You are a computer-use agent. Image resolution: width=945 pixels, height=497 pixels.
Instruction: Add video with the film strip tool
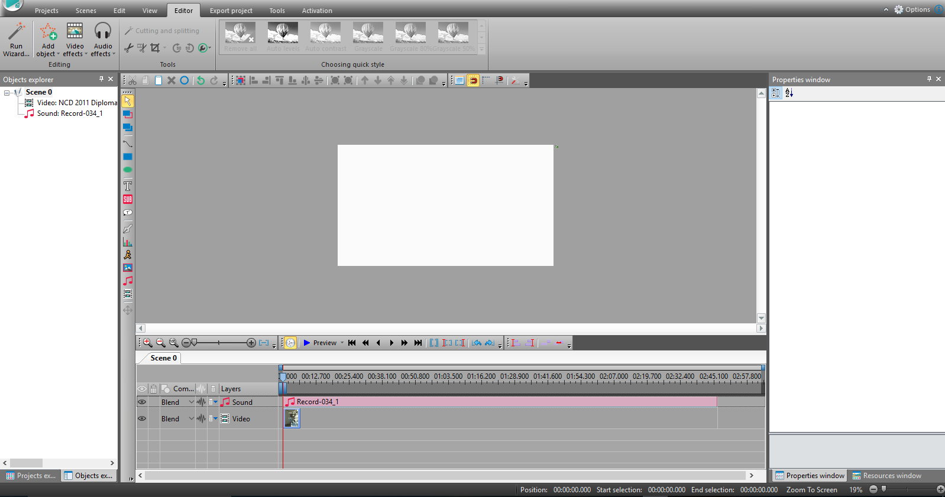[127, 294]
